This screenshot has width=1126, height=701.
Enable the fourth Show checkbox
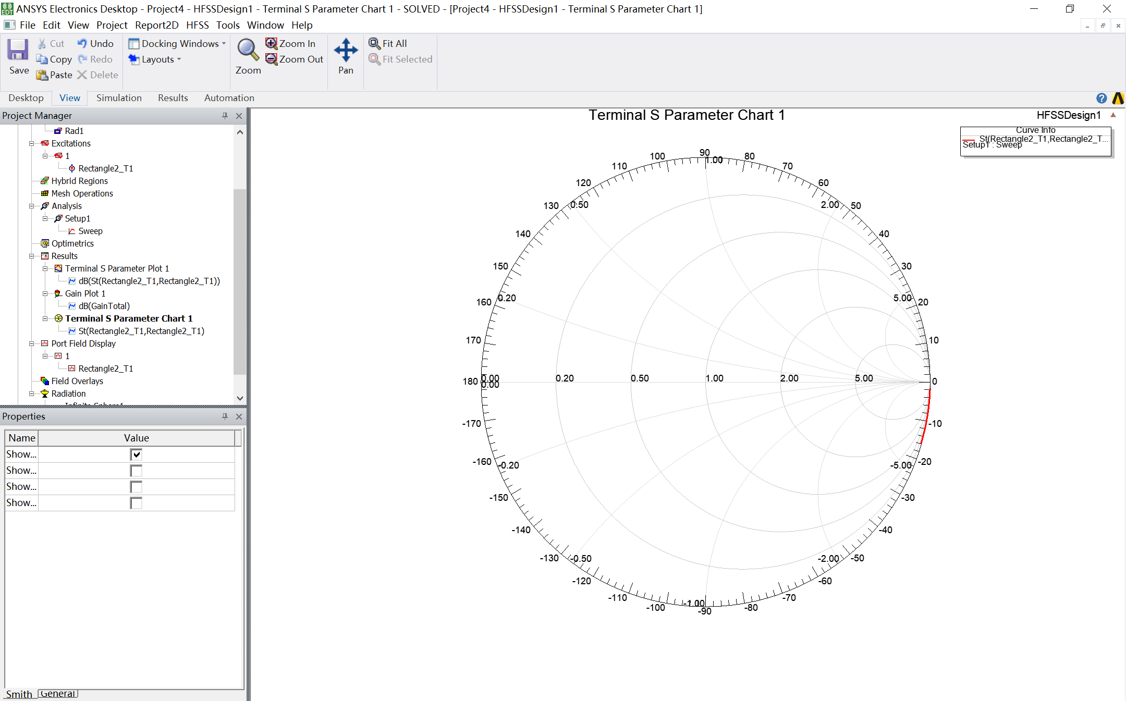pos(136,503)
